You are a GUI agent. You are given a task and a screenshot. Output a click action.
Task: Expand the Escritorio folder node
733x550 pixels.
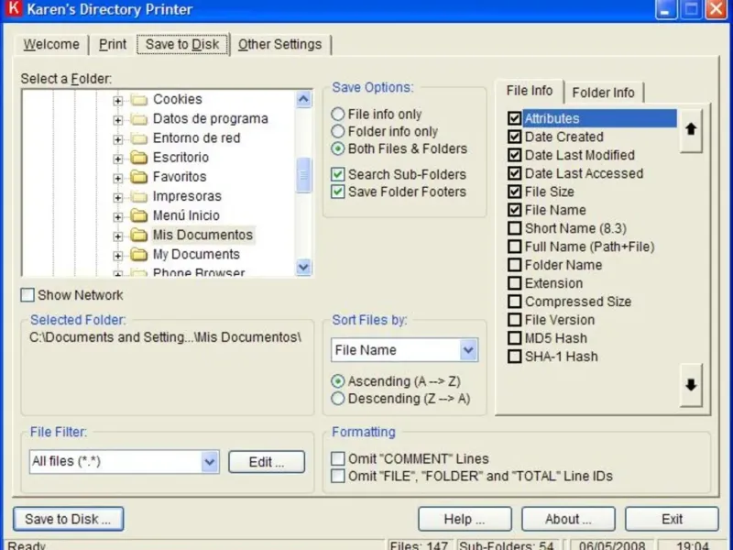[x=118, y=159]
